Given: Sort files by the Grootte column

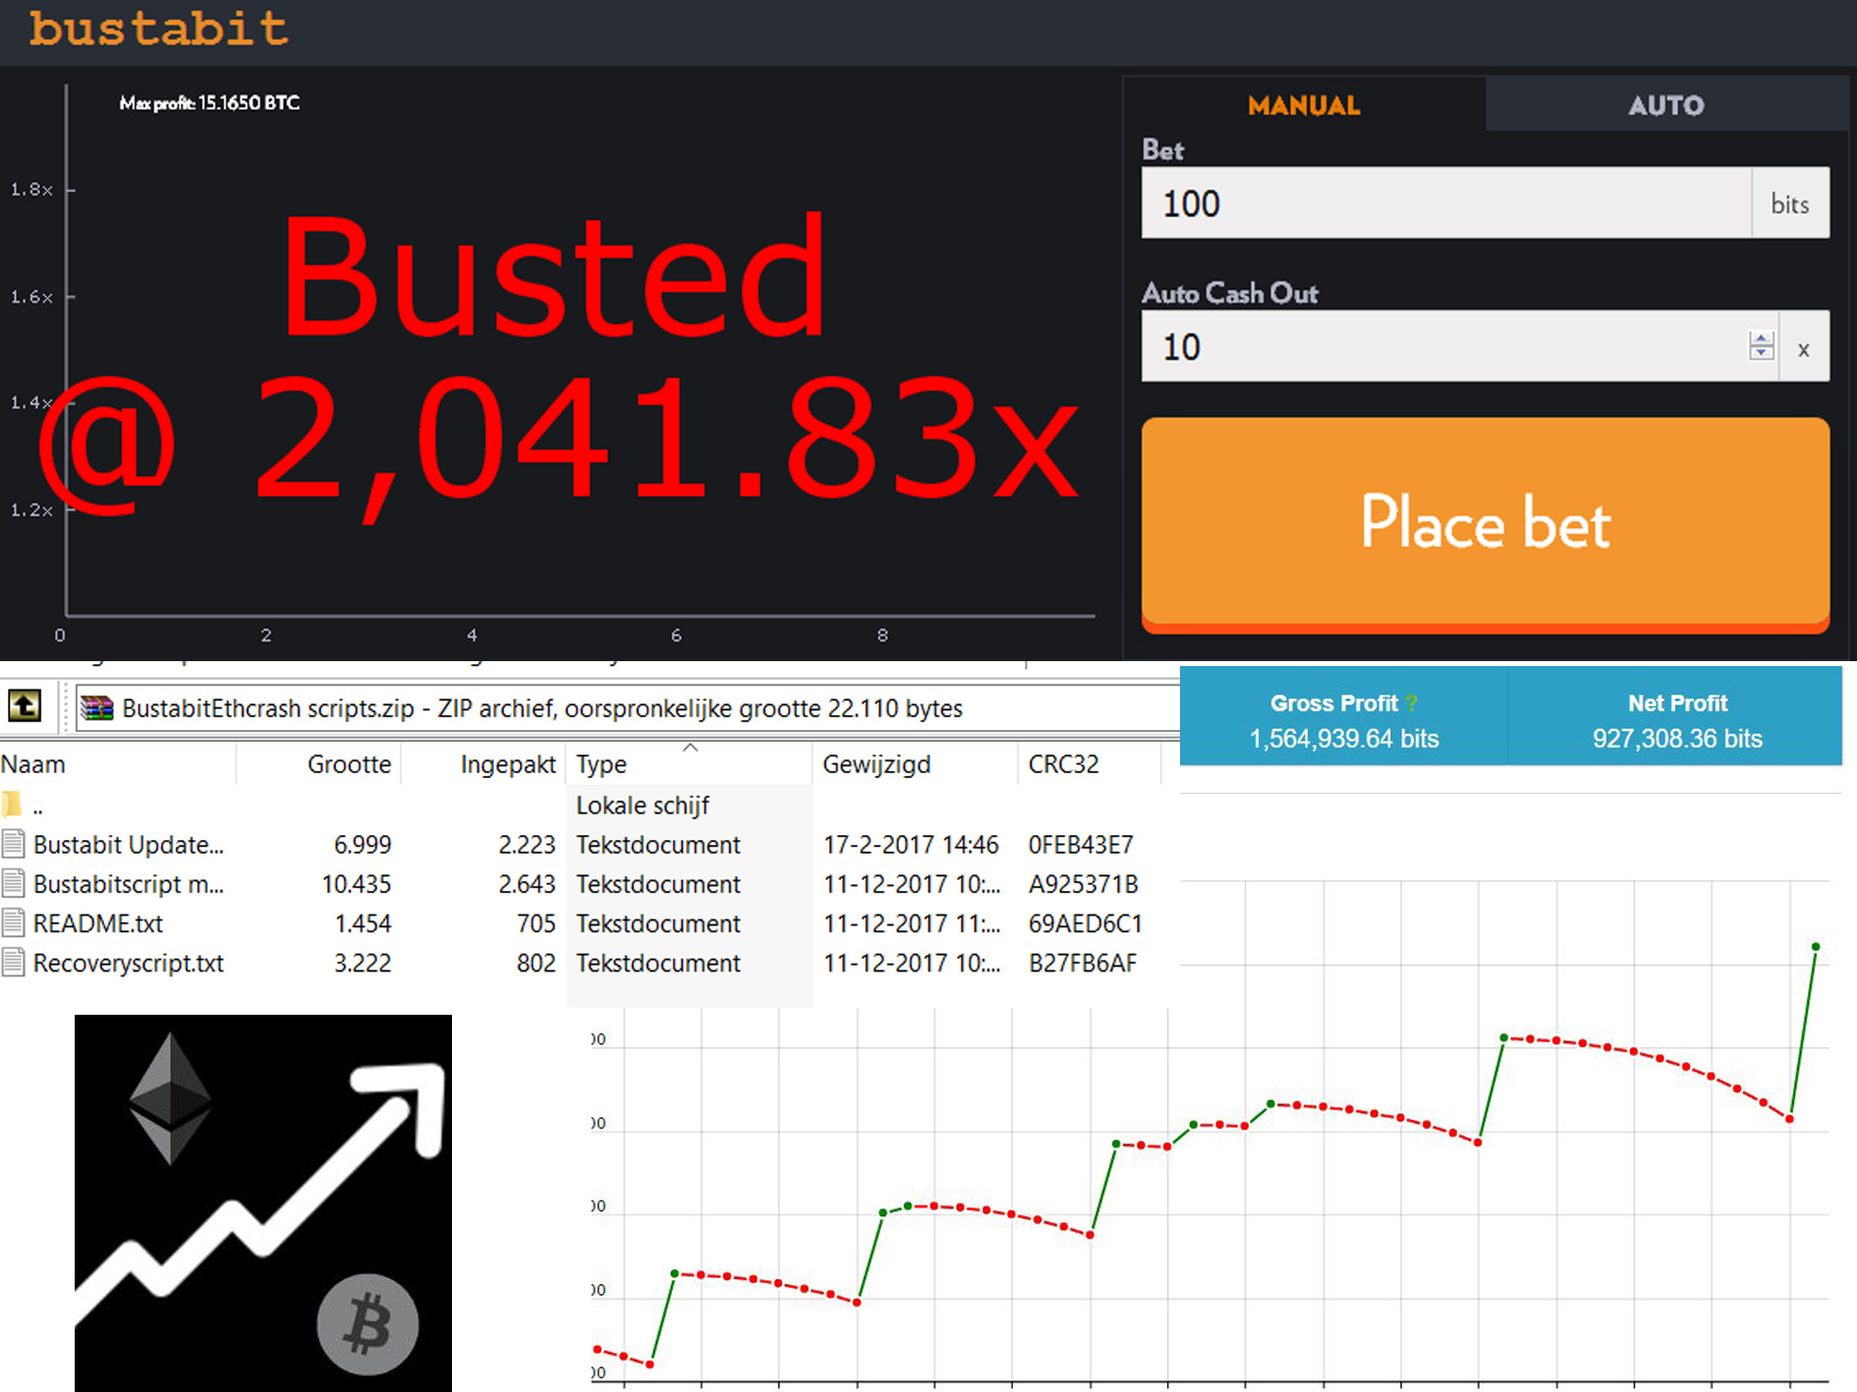Looking at the screenshot, I should [319, 764].
